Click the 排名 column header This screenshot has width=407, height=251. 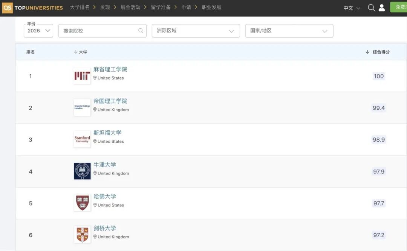point(31,52)
